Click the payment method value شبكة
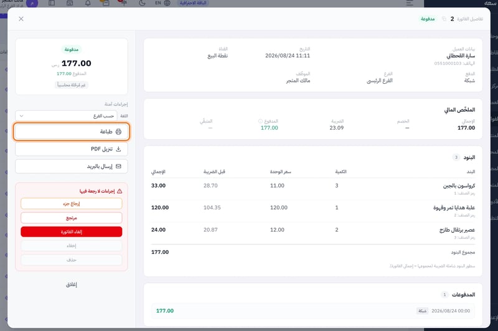Screen dimensions: 498x331 point(469,81)
